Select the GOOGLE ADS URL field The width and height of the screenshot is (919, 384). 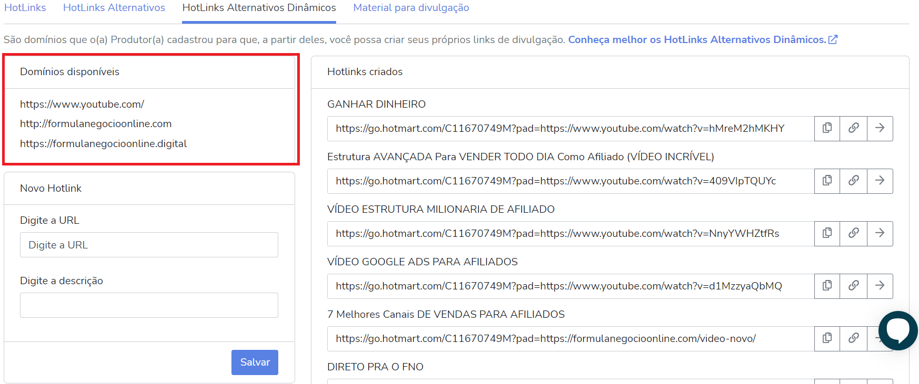coord(571,286)
